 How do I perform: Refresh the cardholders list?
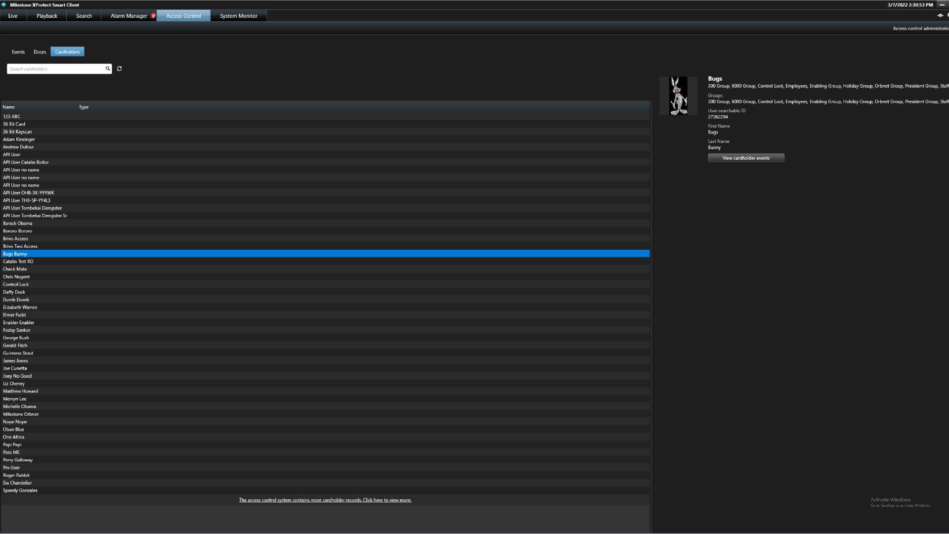point(119,69)
